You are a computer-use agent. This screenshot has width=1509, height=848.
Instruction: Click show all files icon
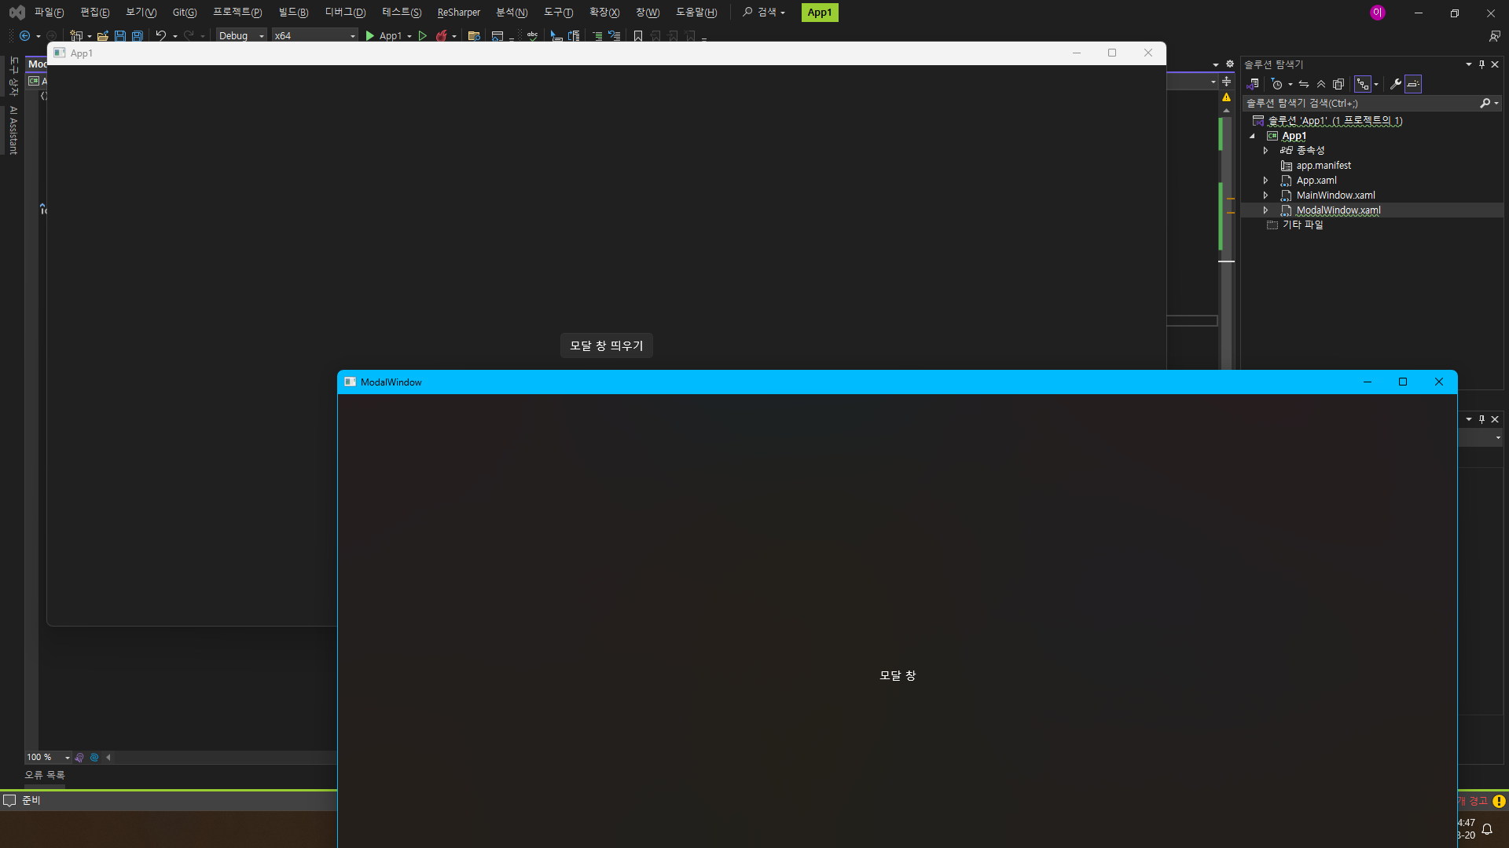[x=1338, y=84]
